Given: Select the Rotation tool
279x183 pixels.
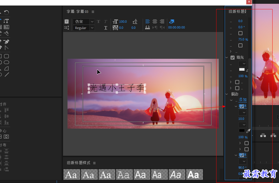Looking at the screenshot, I should coord(6,13).
